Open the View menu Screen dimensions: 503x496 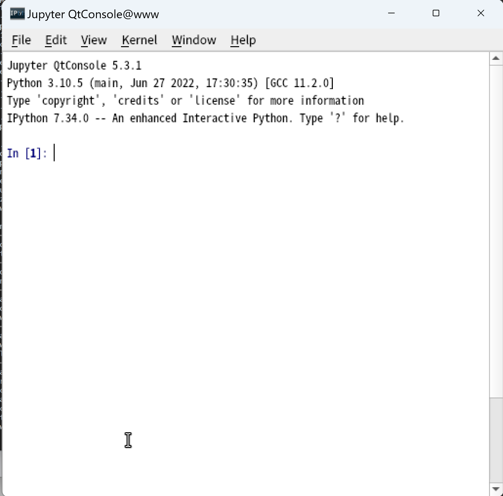94,40
